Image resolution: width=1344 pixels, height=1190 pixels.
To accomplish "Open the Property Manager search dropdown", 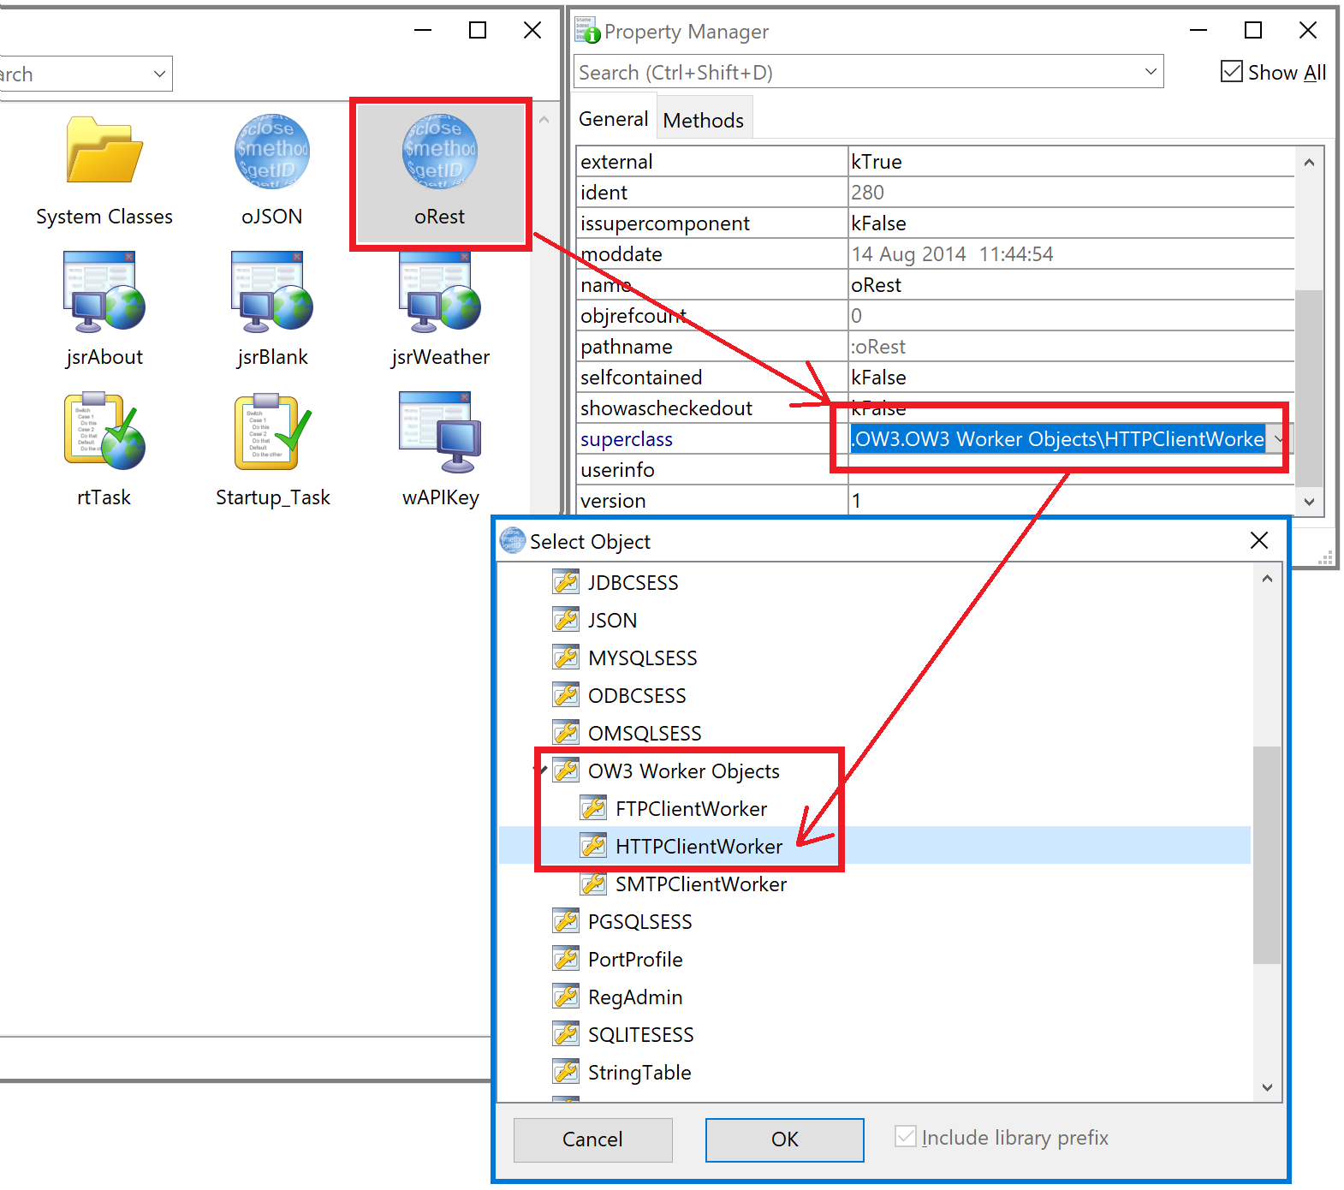I will (x=1151, y=72).
